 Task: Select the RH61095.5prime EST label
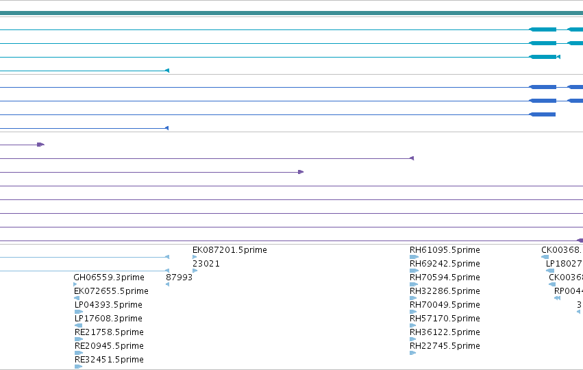(x=445, y=250)
